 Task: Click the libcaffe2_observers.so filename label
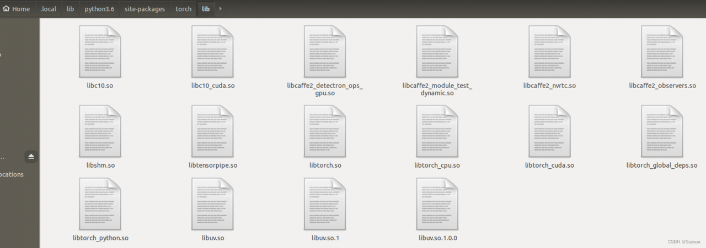click(662, 86)
